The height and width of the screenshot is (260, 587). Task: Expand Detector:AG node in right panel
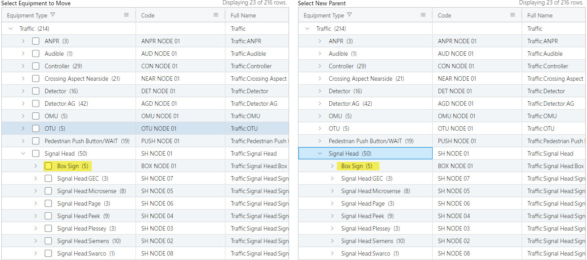[319, 103]
